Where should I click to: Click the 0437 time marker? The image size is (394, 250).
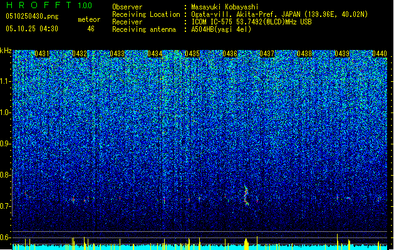coord(267,54)
